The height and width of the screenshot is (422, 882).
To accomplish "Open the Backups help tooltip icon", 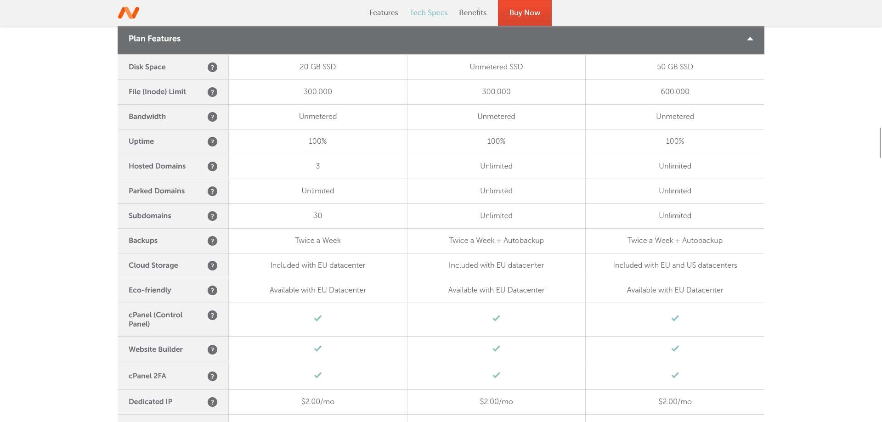I will [212, 241].
